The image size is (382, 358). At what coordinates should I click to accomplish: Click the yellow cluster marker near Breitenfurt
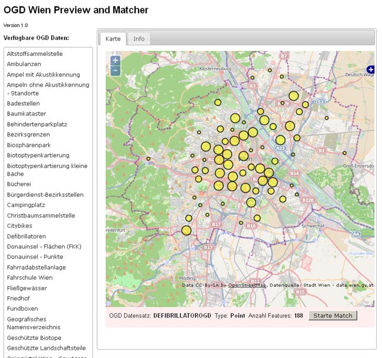point(186,231)
